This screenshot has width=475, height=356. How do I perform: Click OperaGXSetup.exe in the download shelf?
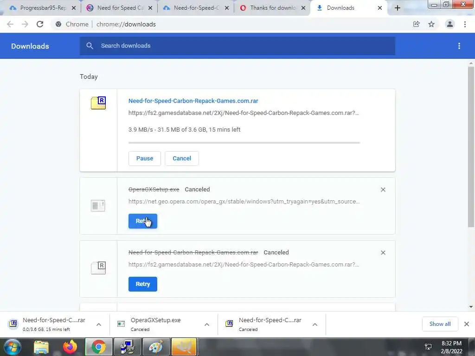[x=155, y=324]
